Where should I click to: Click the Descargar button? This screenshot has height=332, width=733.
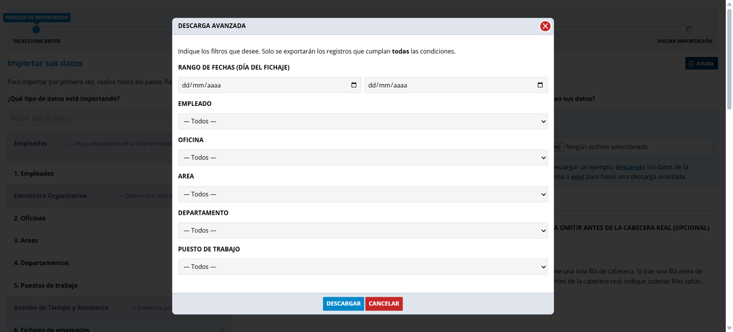point(343,303)
